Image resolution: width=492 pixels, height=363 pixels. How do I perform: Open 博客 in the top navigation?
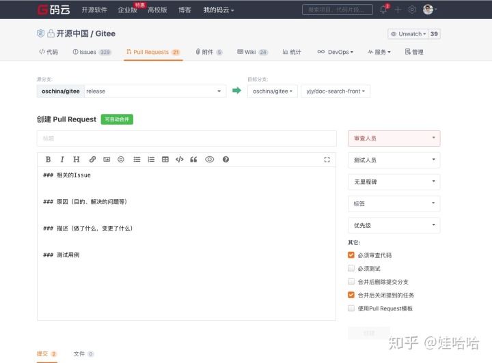point(184,10)
